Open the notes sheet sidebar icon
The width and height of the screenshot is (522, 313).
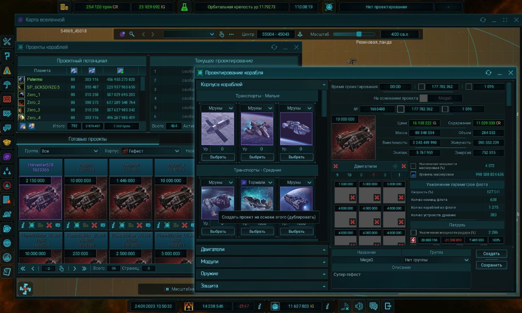click(x=7, y=272)
